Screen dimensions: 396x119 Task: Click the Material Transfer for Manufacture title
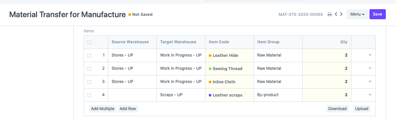[67, 15]
